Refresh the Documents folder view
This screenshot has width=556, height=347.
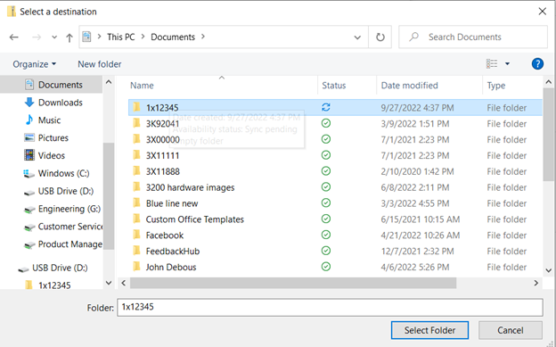coord(380,37)
